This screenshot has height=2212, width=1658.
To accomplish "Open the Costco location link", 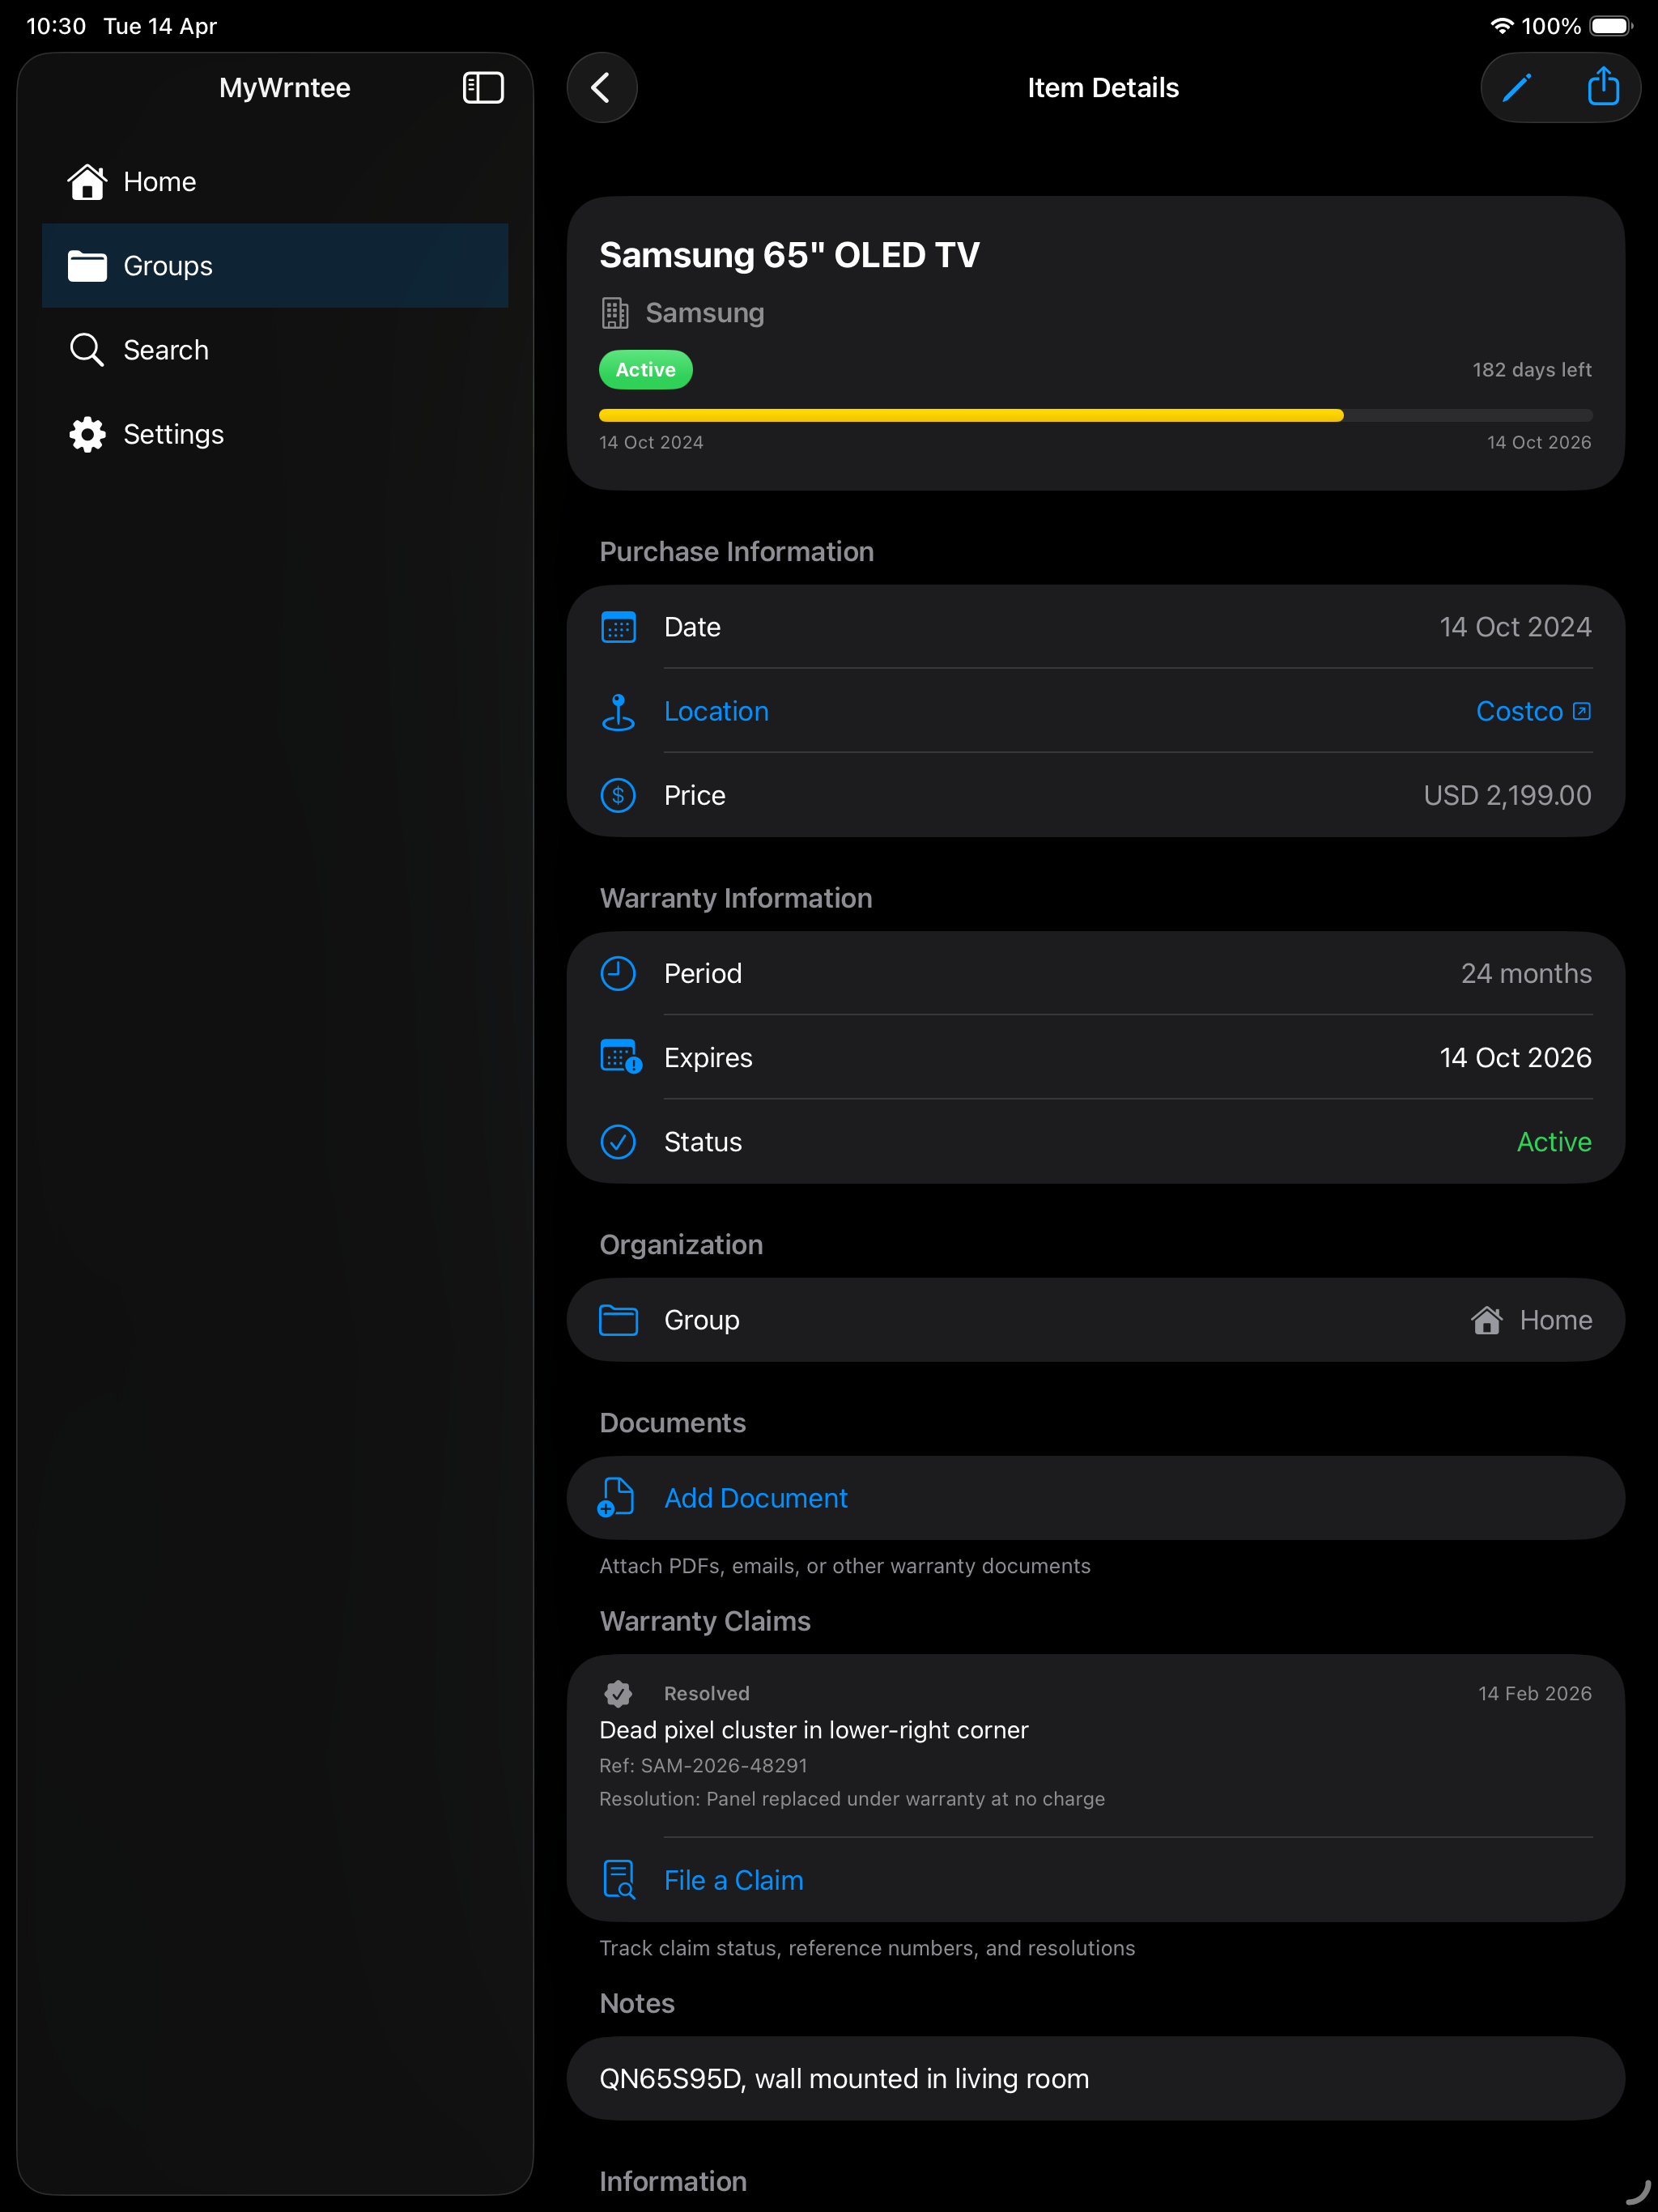I will 1533,711.
